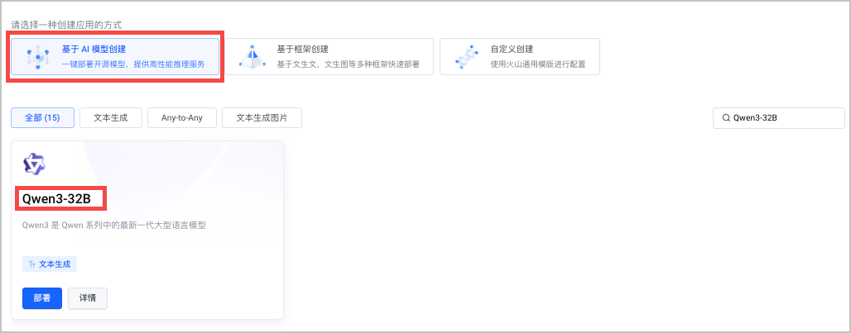851x333 pixels.
Task: Click the 使用火山通用模版进行配置 description text
Action: [538, 64]
